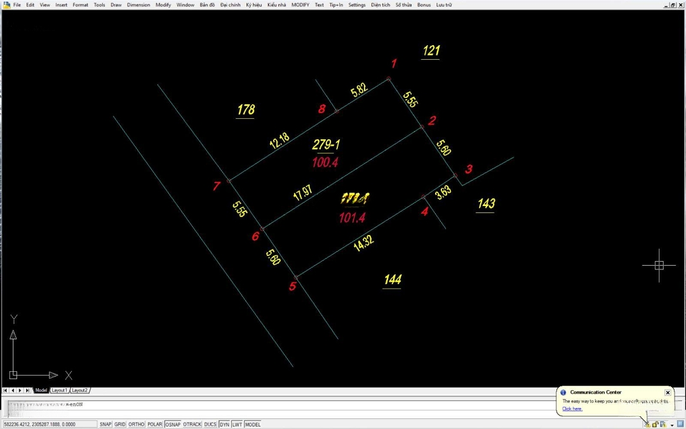The image size is (686, 429).
Task: Toggle POLAR tracking
Action: click(154, 424)
